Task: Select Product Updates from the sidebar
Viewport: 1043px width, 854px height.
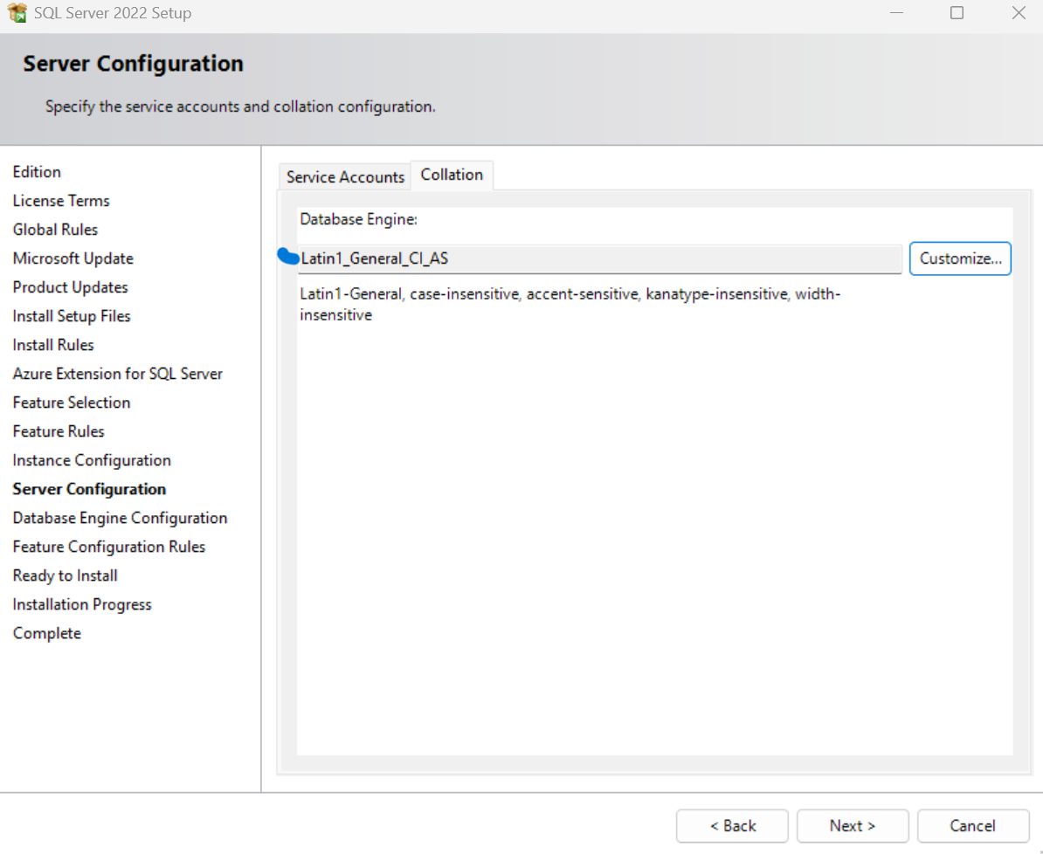Action: [70, 286]
